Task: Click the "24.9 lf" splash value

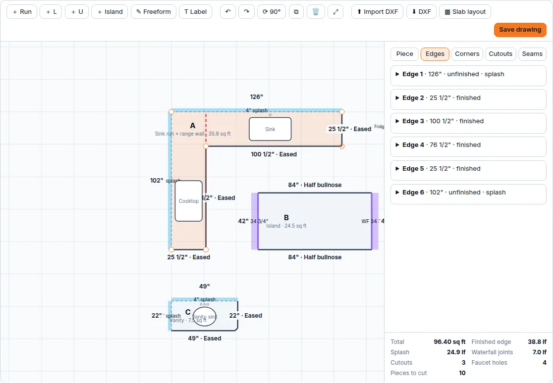Action: 456,352
